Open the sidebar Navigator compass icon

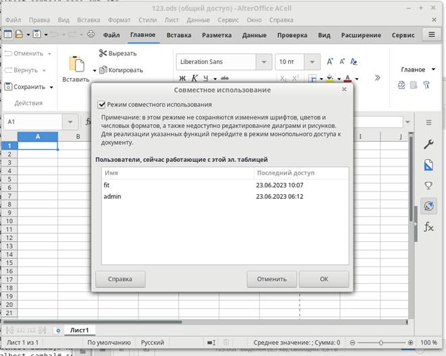[428, 206]
